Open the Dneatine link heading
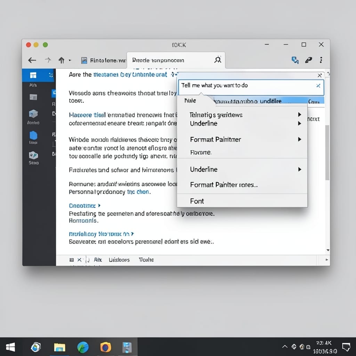The width and height of the screenshot is (356, 356). coord(84,206)
